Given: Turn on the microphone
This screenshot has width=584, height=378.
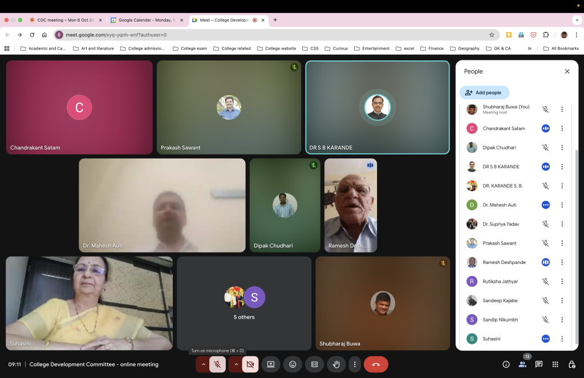Looking at the screenshot, I should [x=217, y=364].
